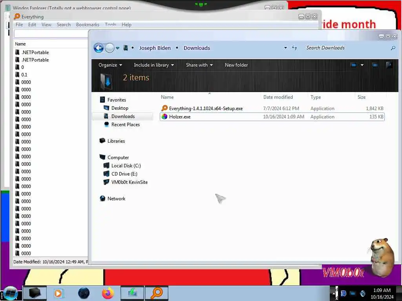Sort by the Name column header
The height and width of the screenshot is (301, 402).
pos(210,97)
